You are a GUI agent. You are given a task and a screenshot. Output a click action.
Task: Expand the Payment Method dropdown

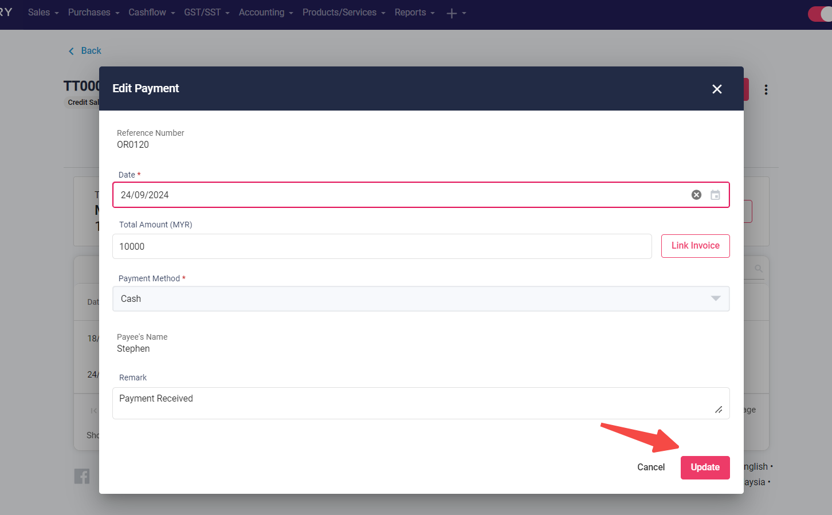[x=421, y=298]
